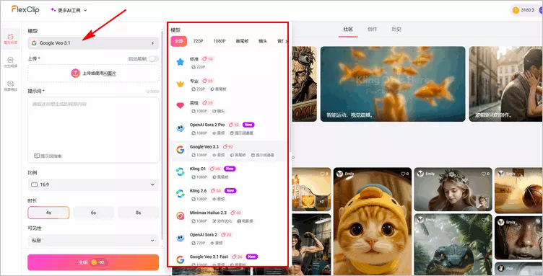Choose the OpenAI Sora 2 Pro model icon
The image size is (543, 276).
coord(180,128)
